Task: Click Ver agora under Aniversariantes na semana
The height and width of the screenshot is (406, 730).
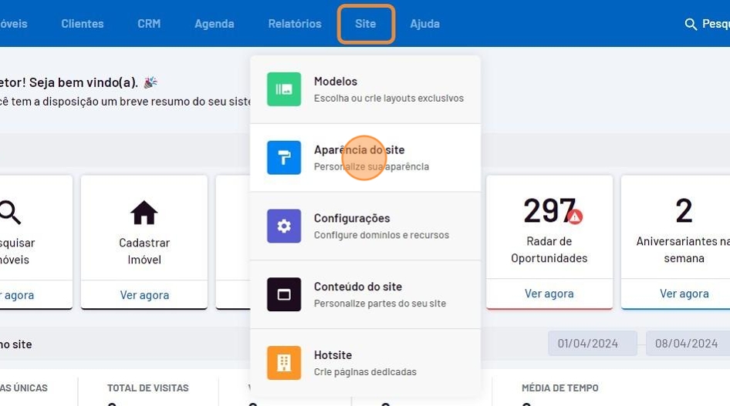Action: coord(684,294)
